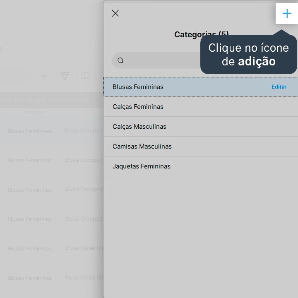Click Editar on Blusas Femininas row
Viewport: 298px width, 298px height.
[279, 87]
